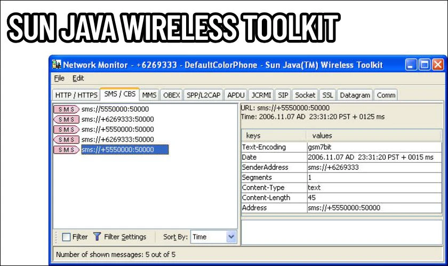
Task: Open the SIP tab
Action: [x=283, y=95]
